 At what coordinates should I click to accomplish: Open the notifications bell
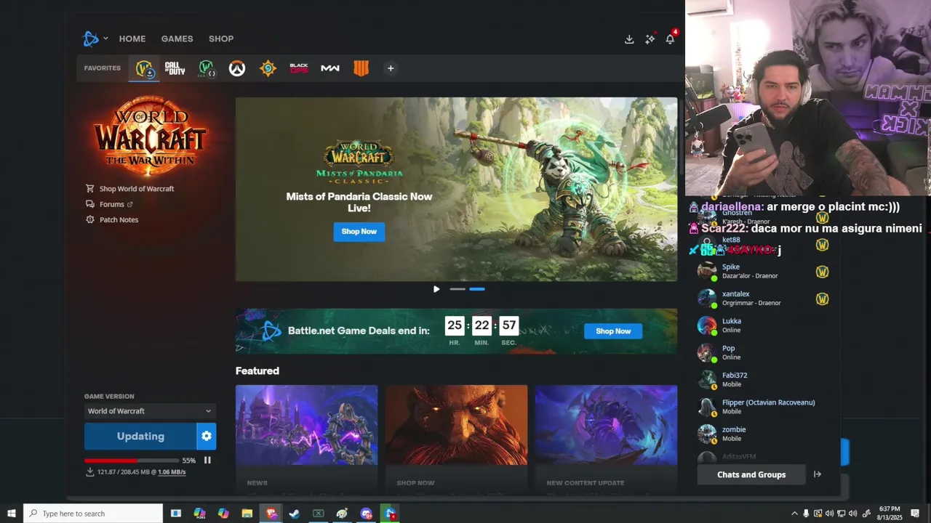tap(670, 39)
